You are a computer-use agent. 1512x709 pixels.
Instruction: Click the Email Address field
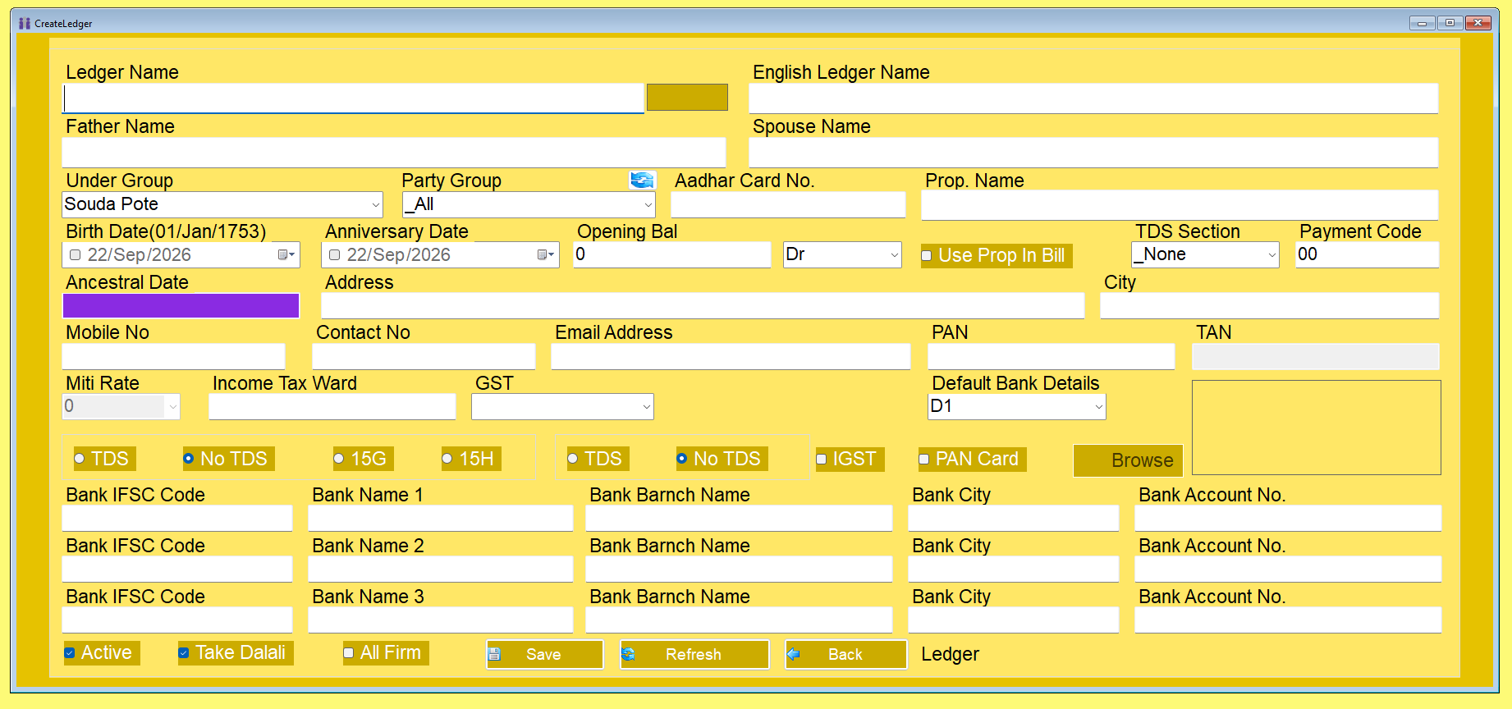731,357
